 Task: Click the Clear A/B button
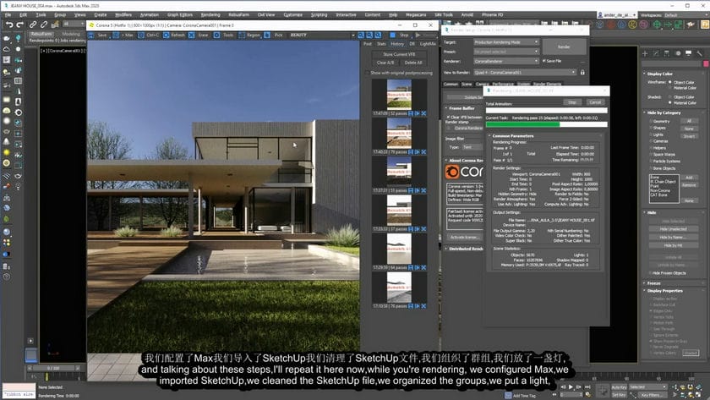click(385, 63)
